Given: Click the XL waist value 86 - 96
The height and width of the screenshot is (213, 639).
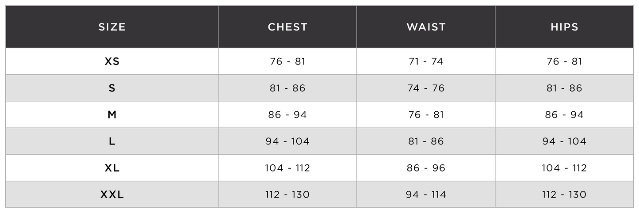Looking at the screenshot, I should pyautogui.click(x=426, y=168).
